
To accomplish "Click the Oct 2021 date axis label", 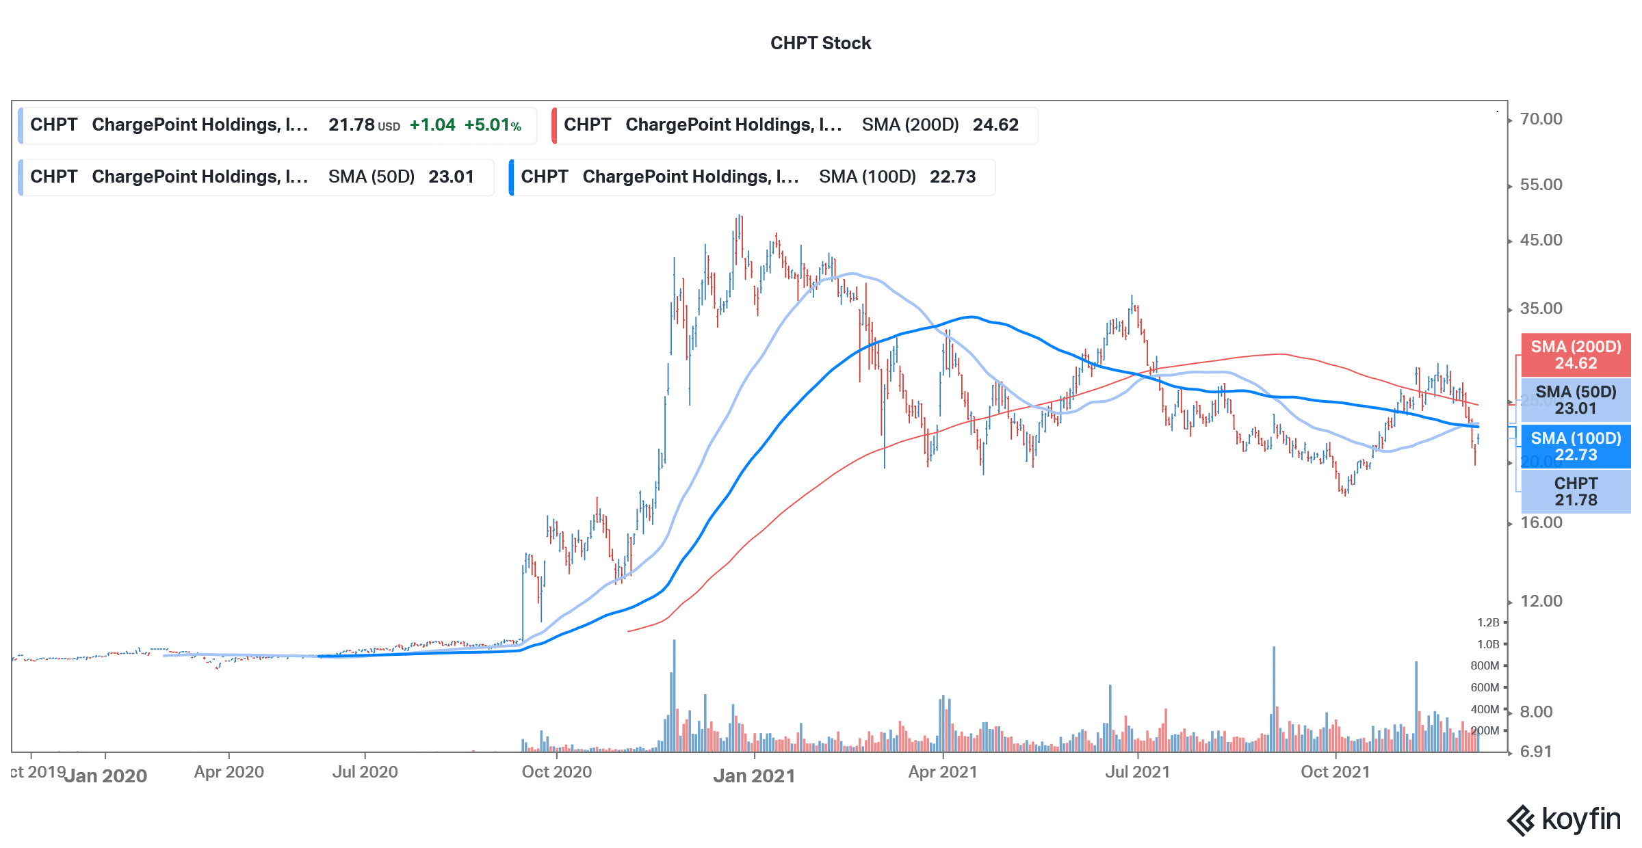I will click(x=1335, y=772).
